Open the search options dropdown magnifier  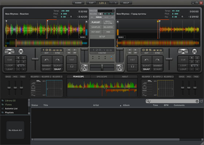click(148, 101)
